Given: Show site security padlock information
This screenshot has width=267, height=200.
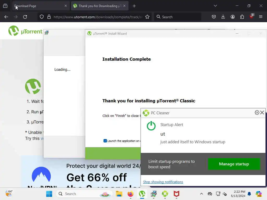Looking at the screenshot, I should 49,17.
